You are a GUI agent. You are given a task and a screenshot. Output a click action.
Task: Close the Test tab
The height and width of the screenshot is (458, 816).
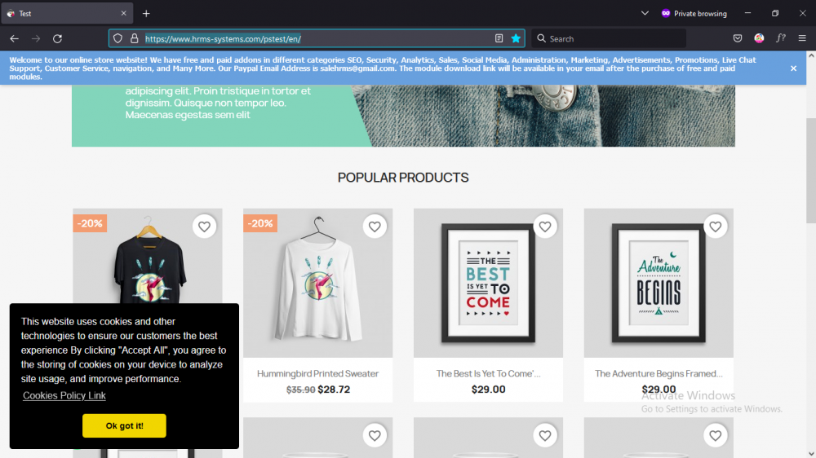[123, 14]
